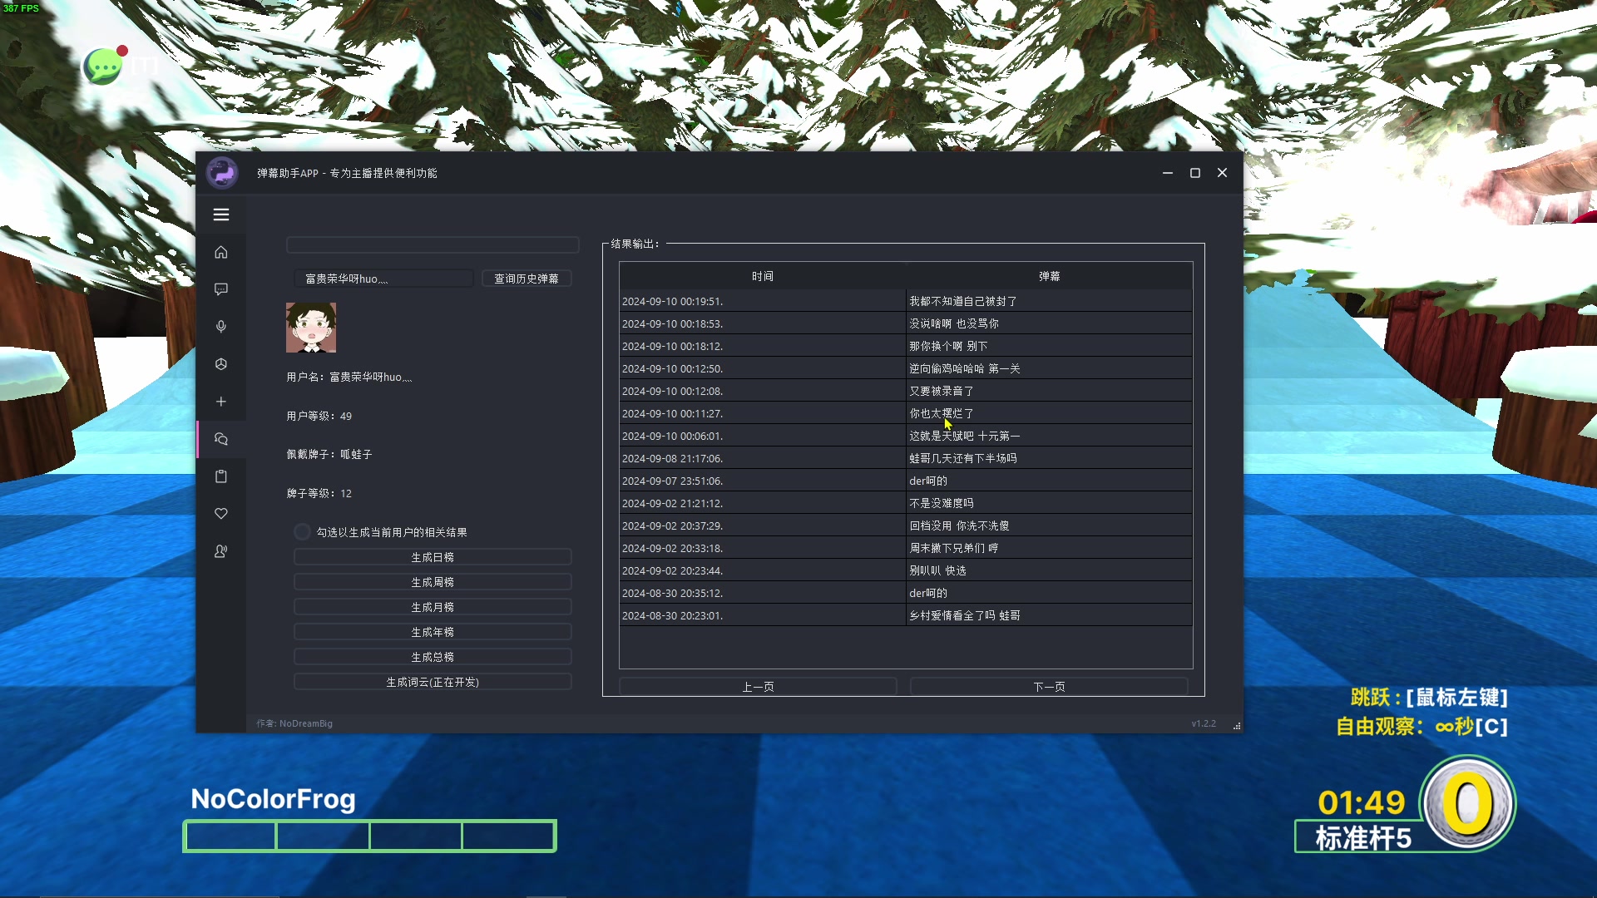The width and height of the screenshot is (1597, 898).
Task: Select 生成词云(正在开发) option
Action: 433,682
